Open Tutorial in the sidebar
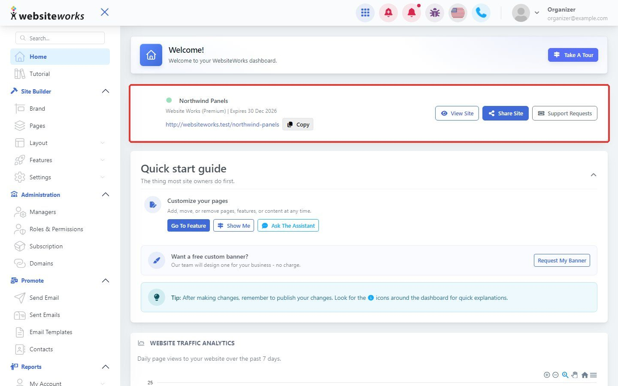The image size is (618, 386). coord(60,74)
